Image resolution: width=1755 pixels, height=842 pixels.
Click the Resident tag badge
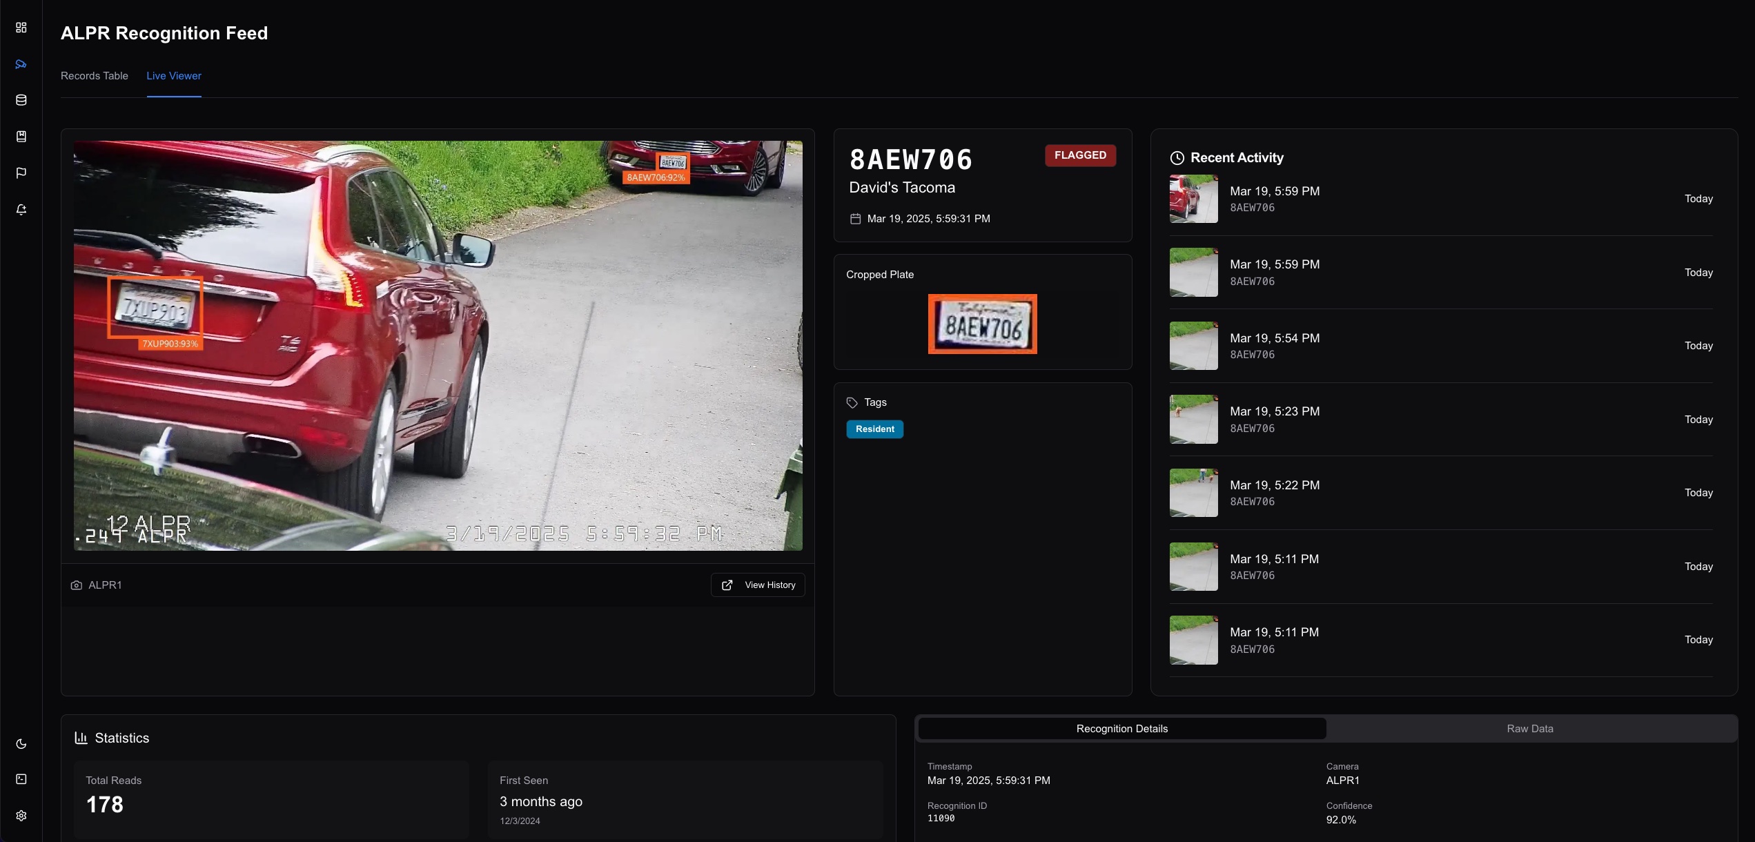(x=874, y=429)
